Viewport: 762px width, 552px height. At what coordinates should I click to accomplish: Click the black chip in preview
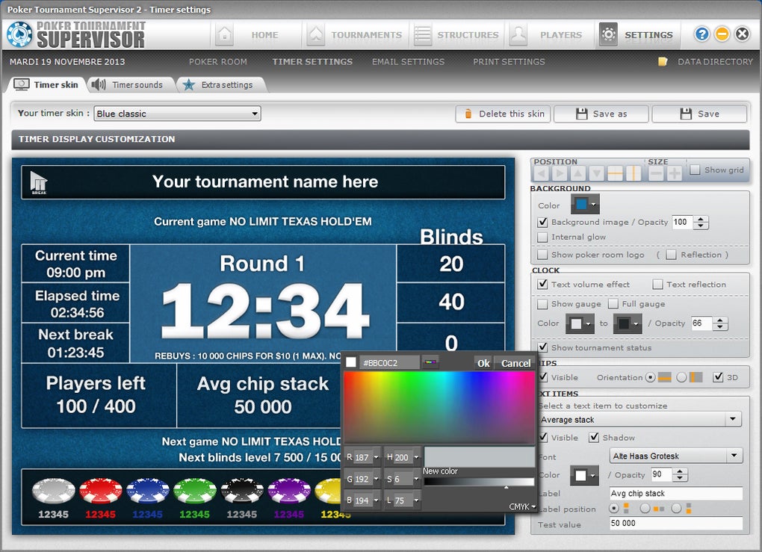click(x=242, y=491)
